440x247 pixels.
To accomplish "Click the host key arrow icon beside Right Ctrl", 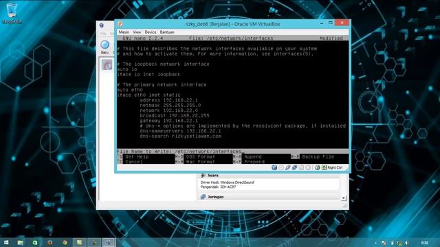I will [x=324, y=167].
